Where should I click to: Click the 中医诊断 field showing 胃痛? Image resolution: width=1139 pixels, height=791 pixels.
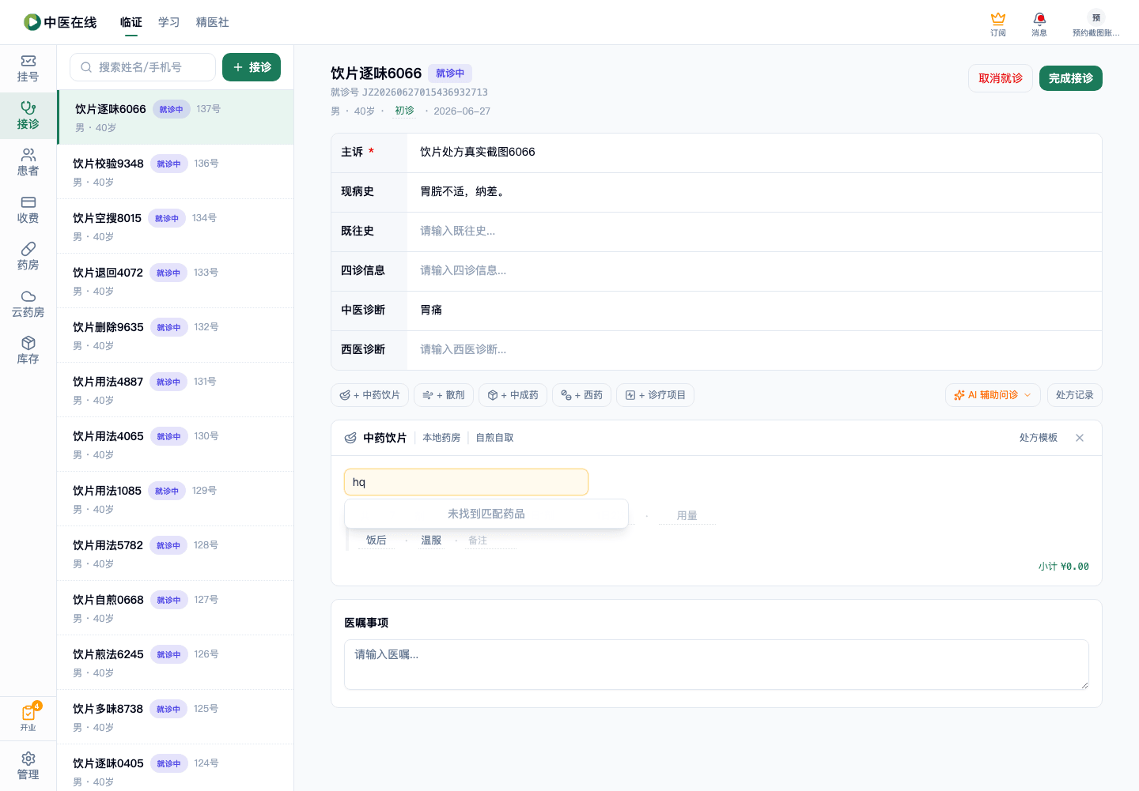755,310
